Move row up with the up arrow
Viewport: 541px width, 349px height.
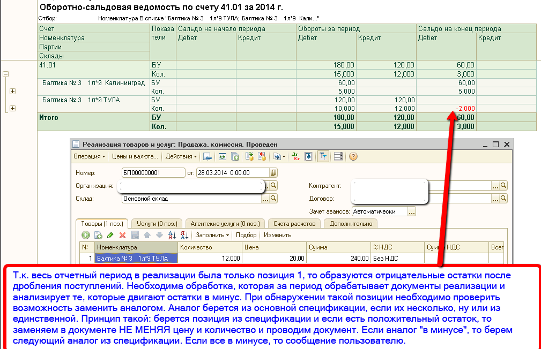click(147, 235)
